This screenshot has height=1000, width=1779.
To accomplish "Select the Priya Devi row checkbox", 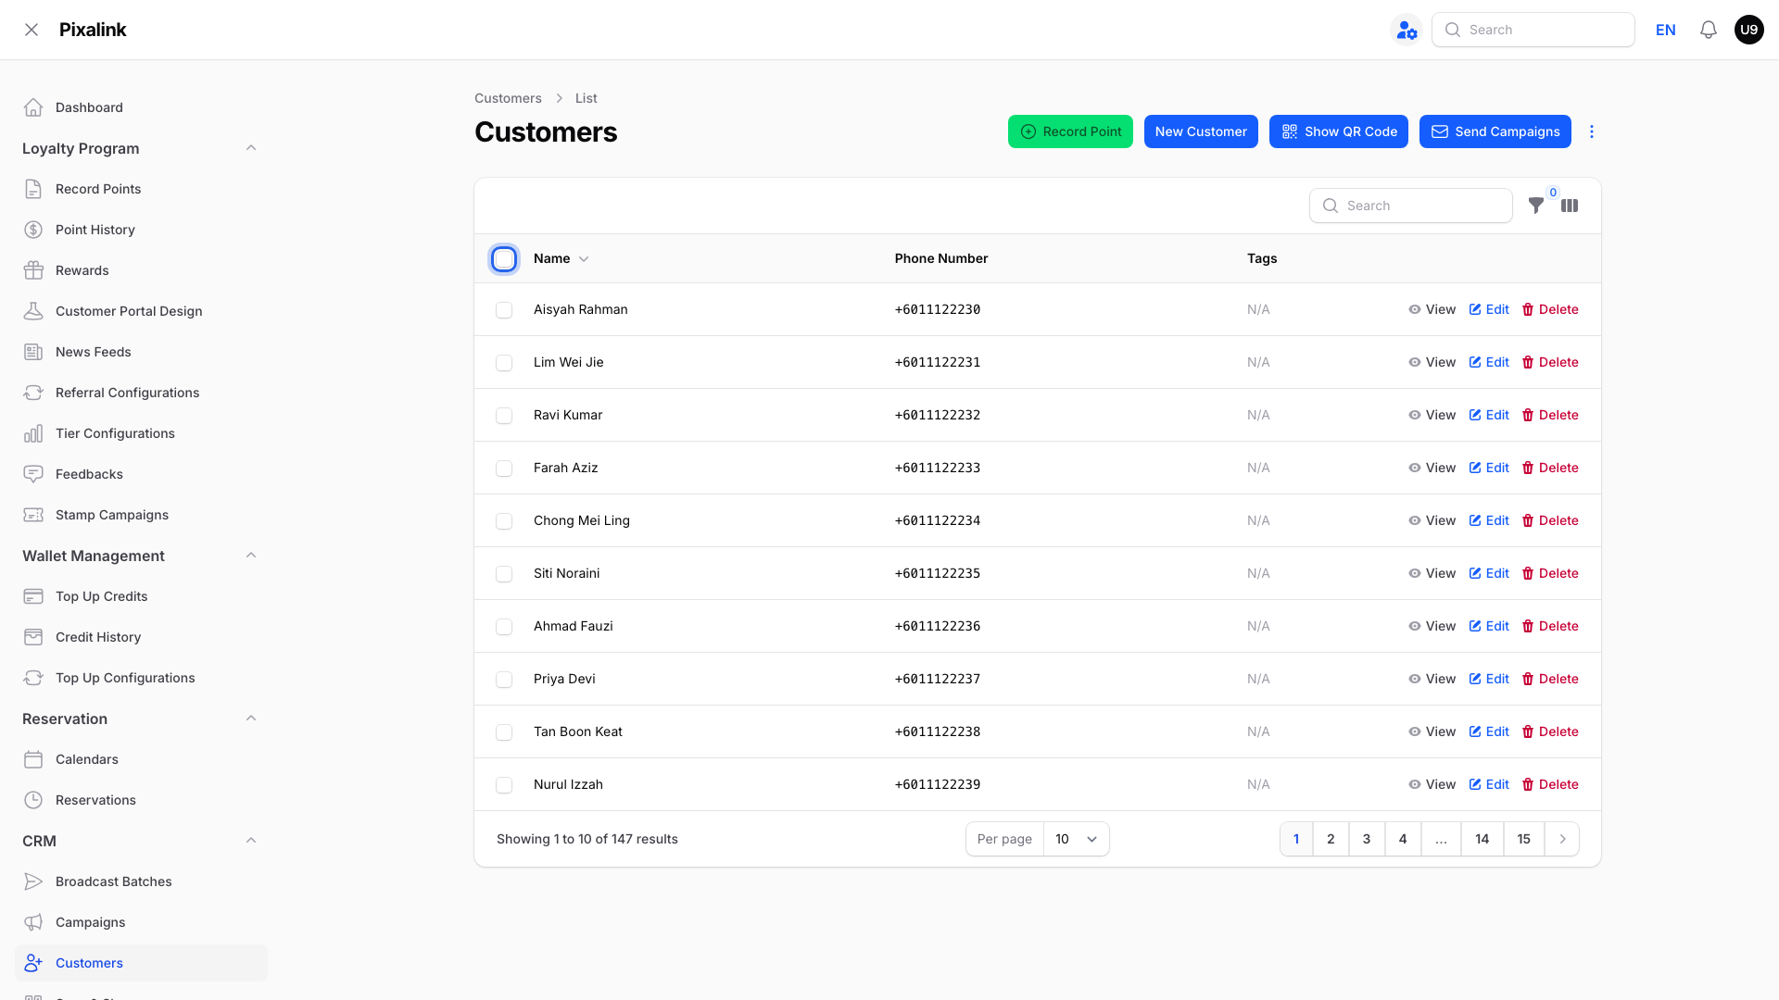I will coord(504,680).
